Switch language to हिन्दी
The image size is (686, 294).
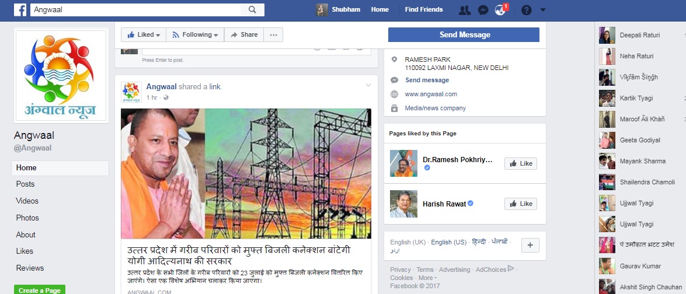tap(479, 242)
